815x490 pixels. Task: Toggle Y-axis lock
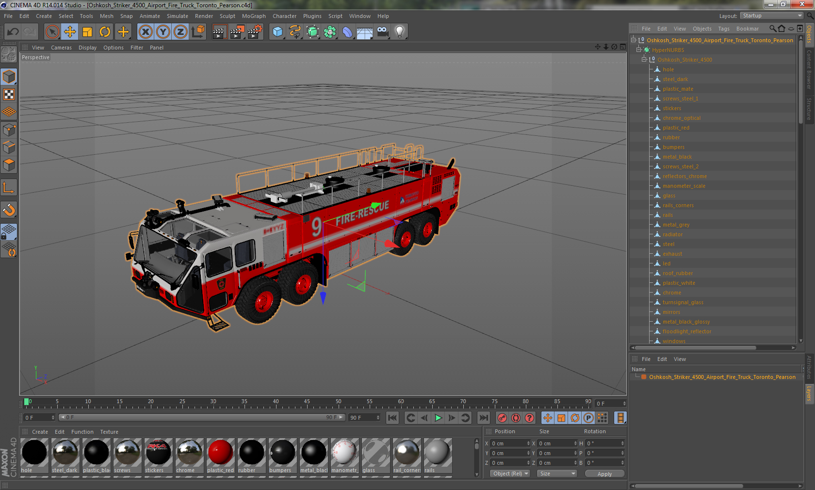tap(163, 32)
